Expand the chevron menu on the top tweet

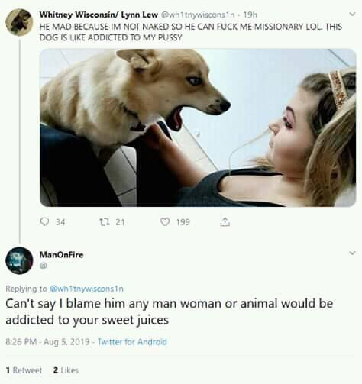point(352,15)
